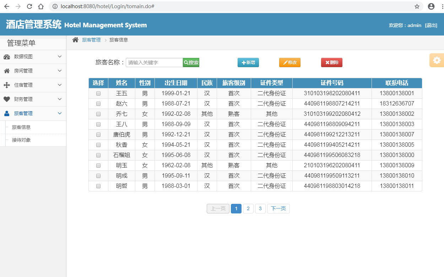Select the checkbox beside 唐伯虎
Image resolution: width=444 pixels, height=277 pixels.
coord(98,134)
